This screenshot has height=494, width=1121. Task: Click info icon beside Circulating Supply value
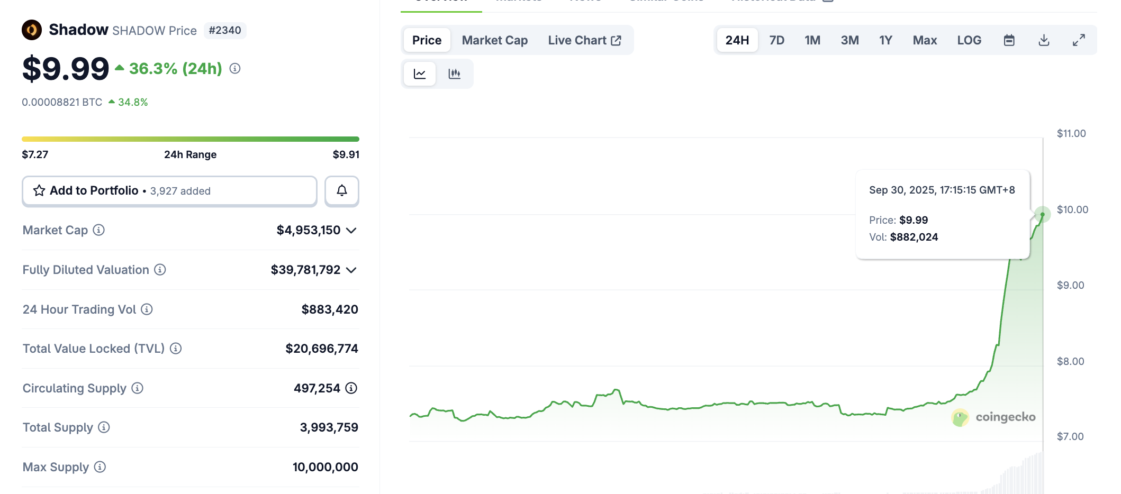pyautogui.click(x=351, y=388)
